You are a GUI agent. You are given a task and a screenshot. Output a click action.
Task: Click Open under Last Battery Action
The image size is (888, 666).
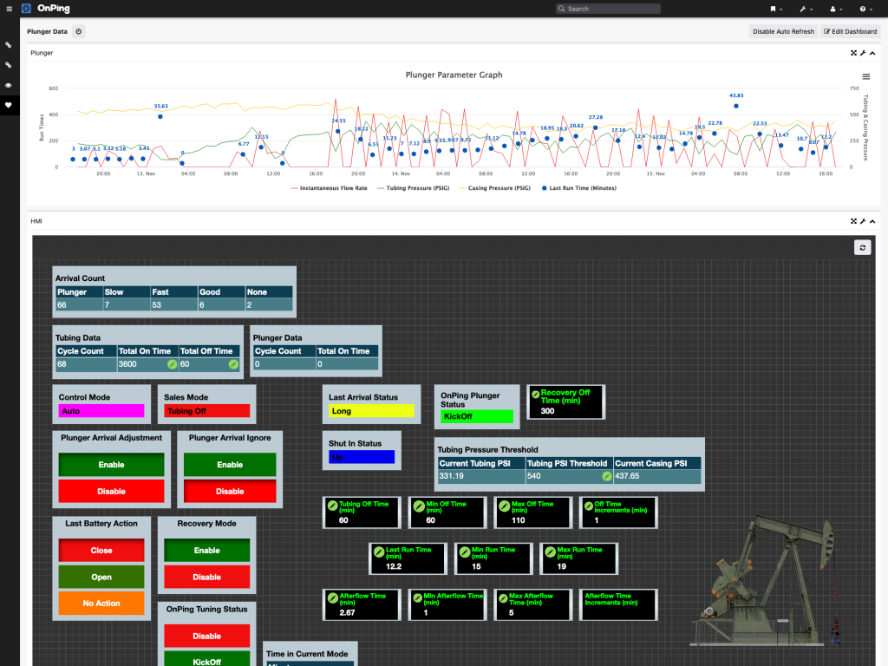coord(101,577)
